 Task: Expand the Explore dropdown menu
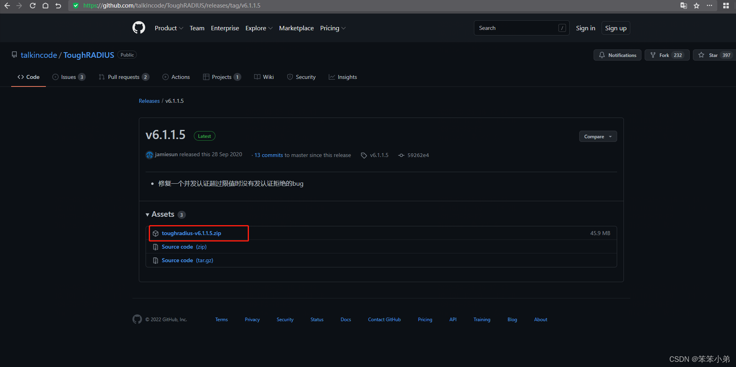(259, 28)
